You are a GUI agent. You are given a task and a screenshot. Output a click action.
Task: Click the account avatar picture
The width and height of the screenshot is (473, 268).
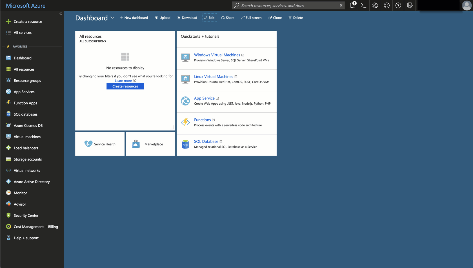467,5
